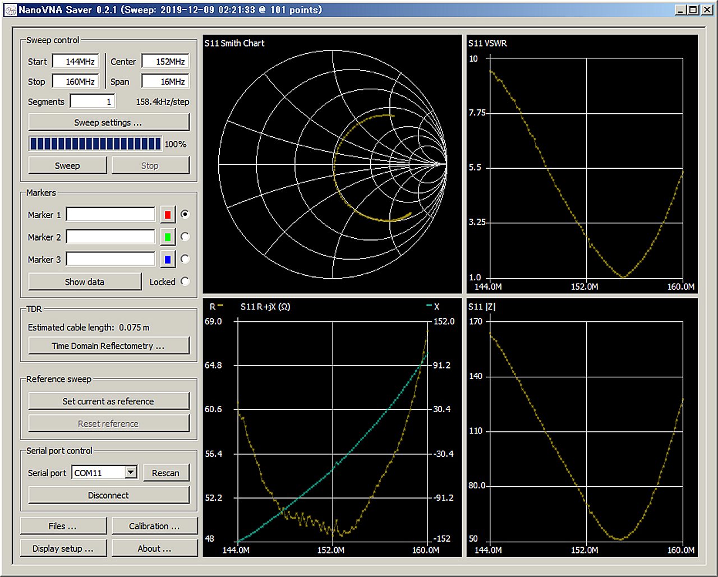This screenshot has height=577, width=718.
Task: Open the green Marker 2 color swatch
Action: tap(168, 237)
